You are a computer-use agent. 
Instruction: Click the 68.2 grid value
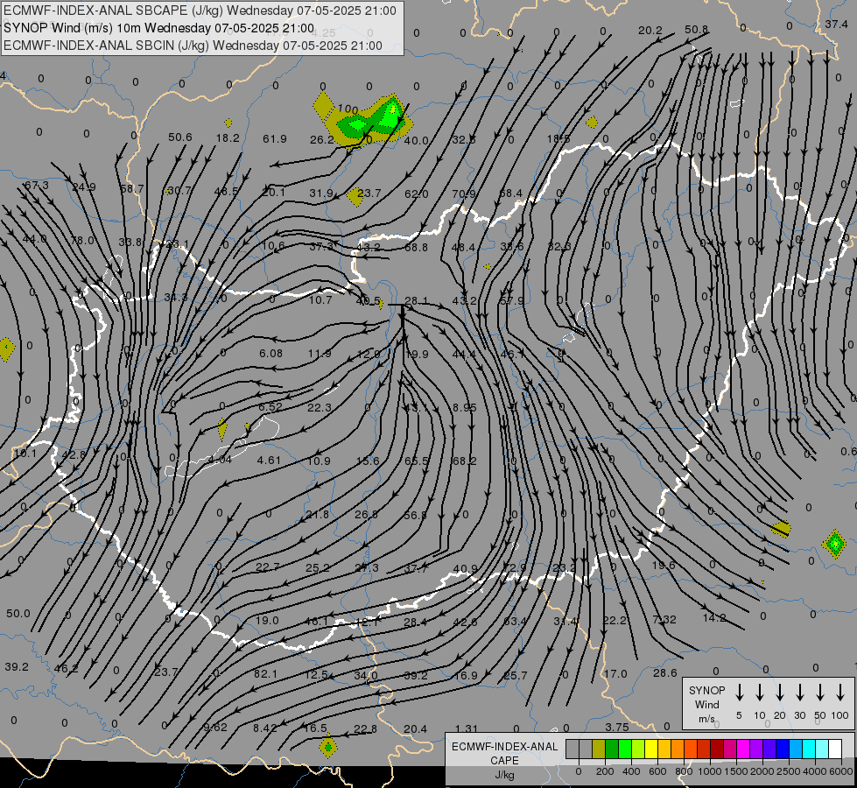point(464,461)
